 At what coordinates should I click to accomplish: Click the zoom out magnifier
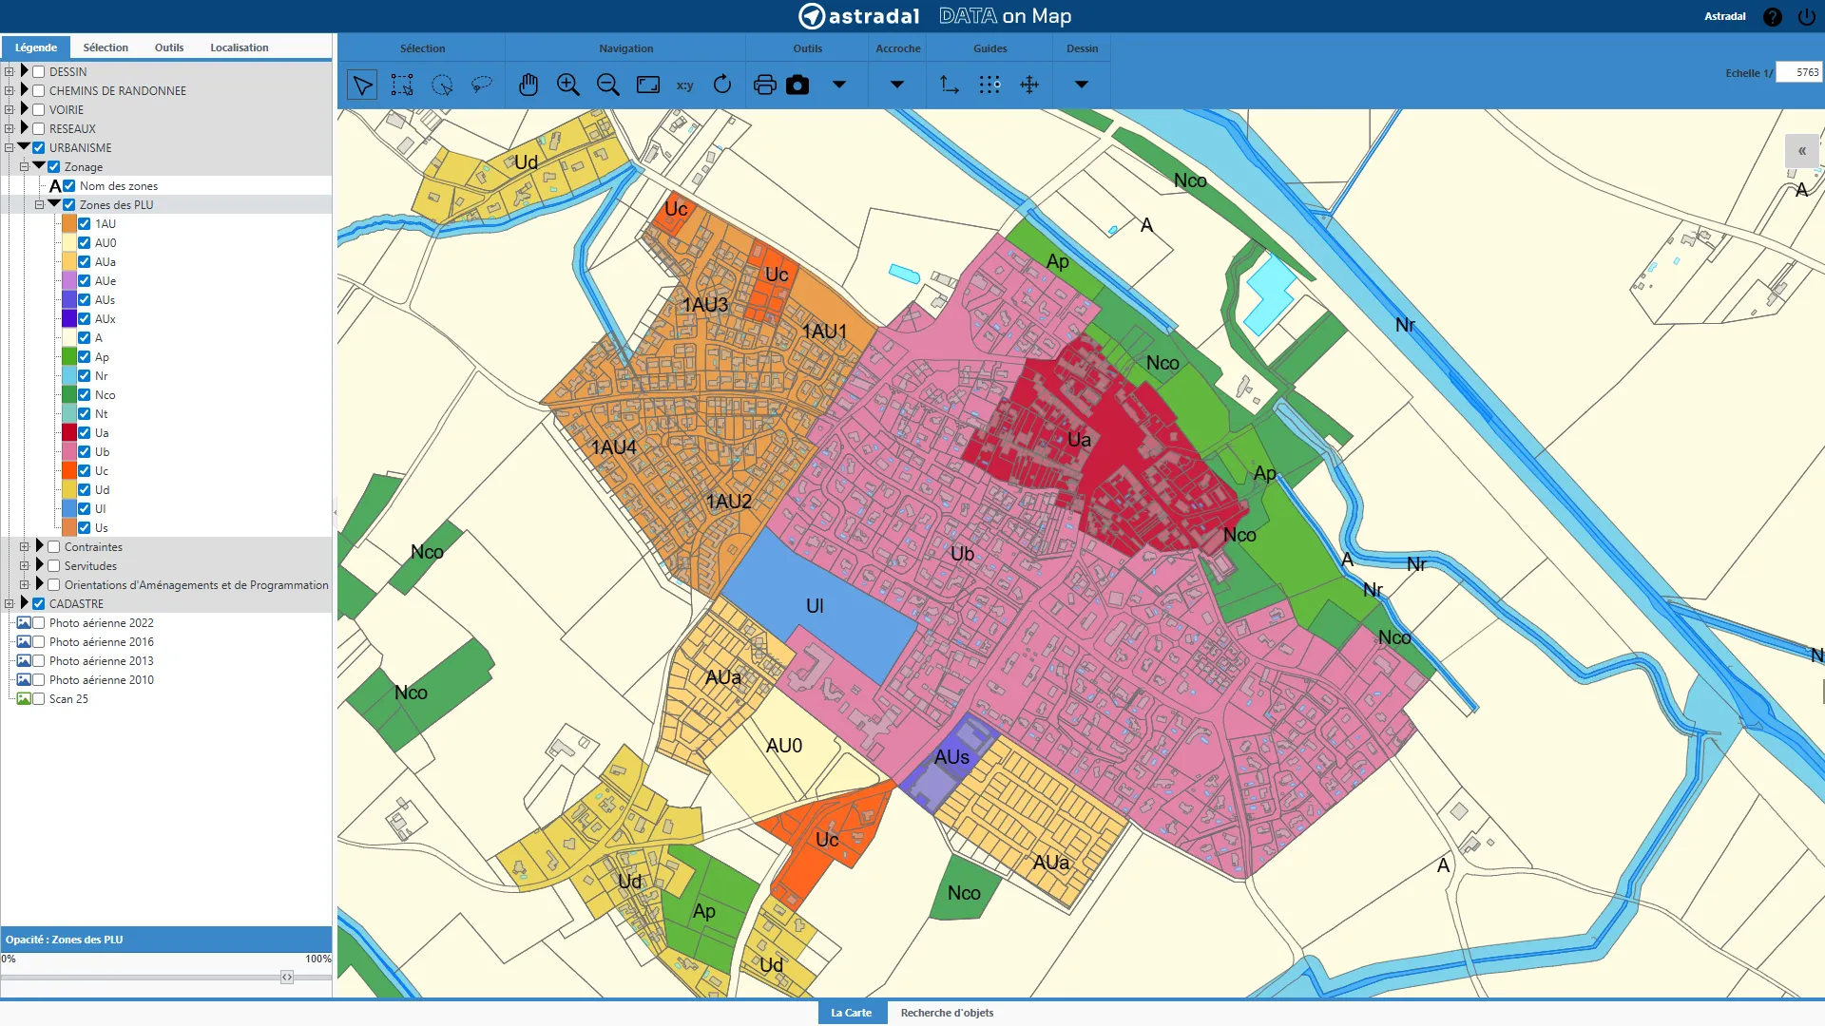point(608,85)
